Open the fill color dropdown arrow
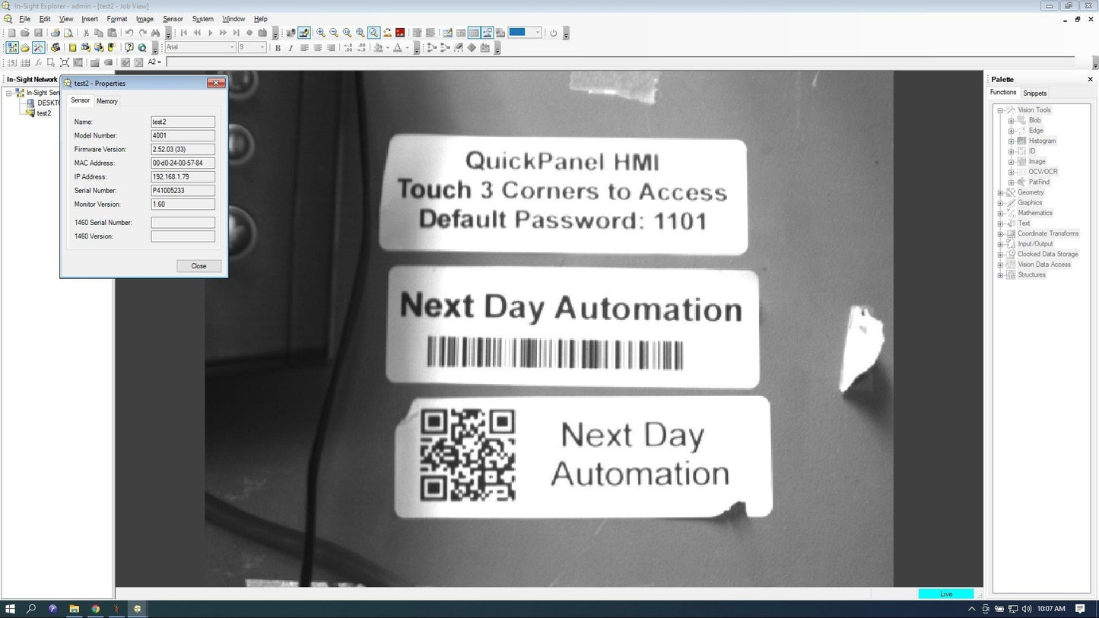1099x618 pixels. tap(387, 48)
